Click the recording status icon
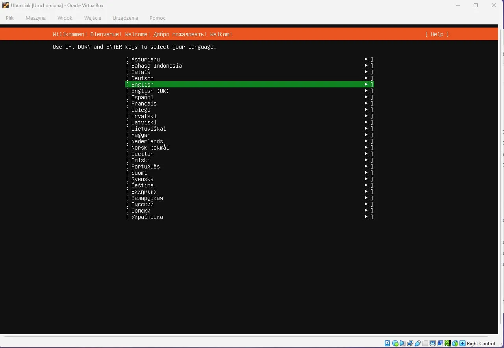The height and width of the screenshot is (348, 504). pos(440,343)
